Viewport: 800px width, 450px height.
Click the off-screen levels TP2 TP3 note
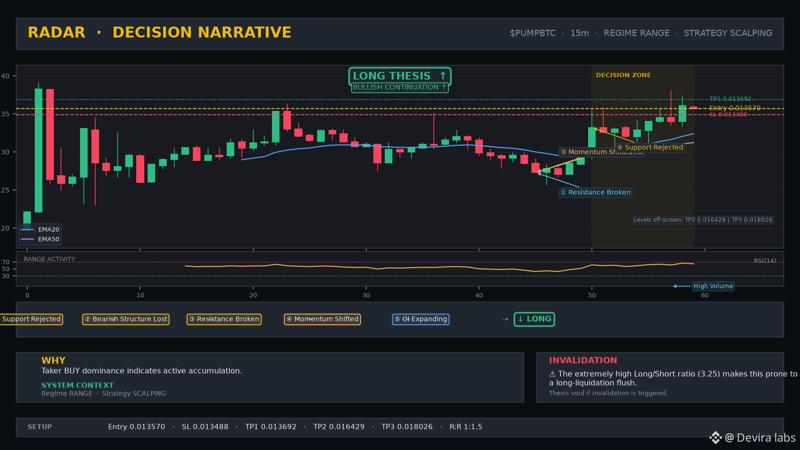tap(703, 220)
